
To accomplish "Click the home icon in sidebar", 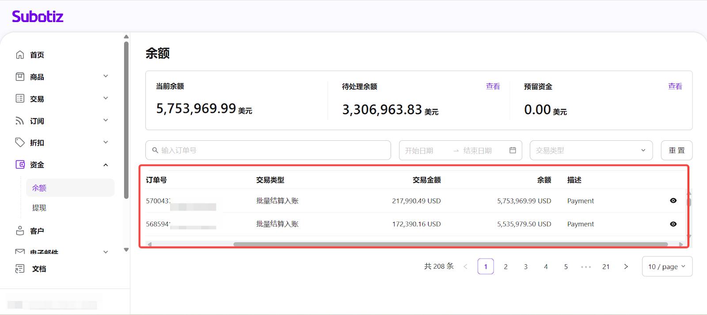I will pos(20,55).
